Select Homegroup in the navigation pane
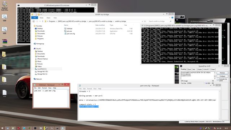This screenshot has height=130, width=231. (40, 44)
